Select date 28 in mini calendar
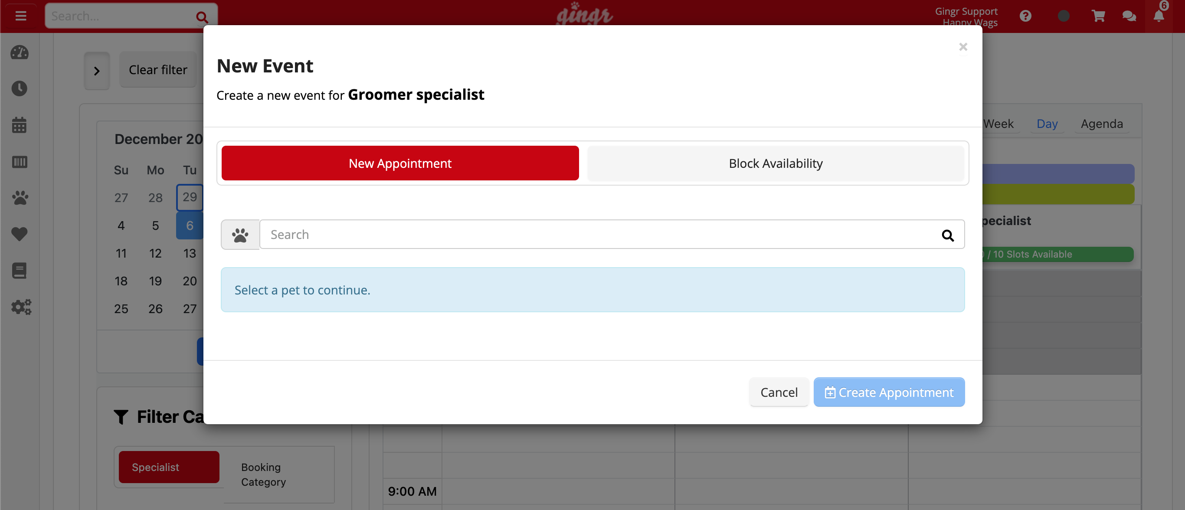 [x=155, y=198]
